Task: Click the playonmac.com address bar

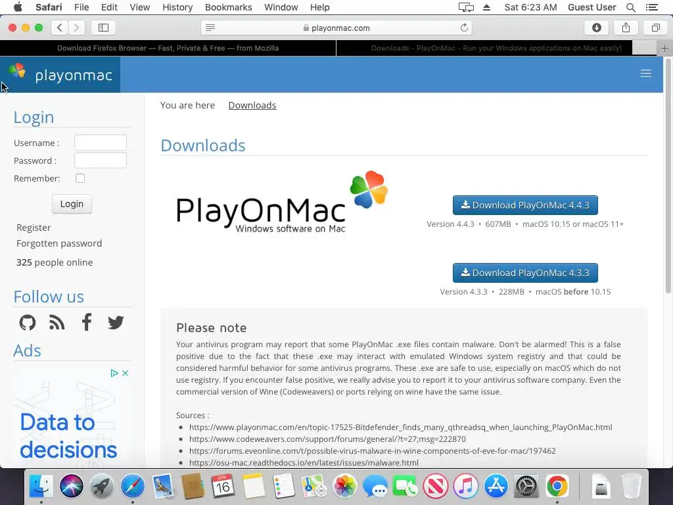Action: click(x=336, y=28)
